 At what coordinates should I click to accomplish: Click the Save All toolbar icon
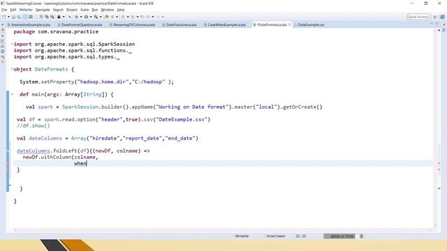click(x=19, y=17)
